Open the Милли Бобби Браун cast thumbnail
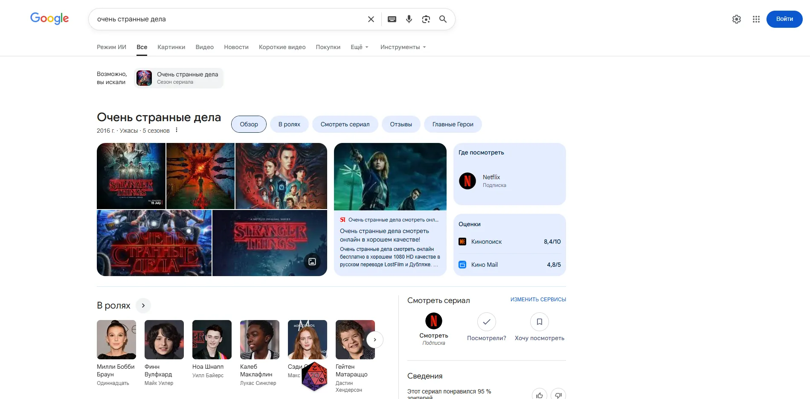The height and width of the screenshot is (399, 810). pyautogui.click(x=116, y=339)
